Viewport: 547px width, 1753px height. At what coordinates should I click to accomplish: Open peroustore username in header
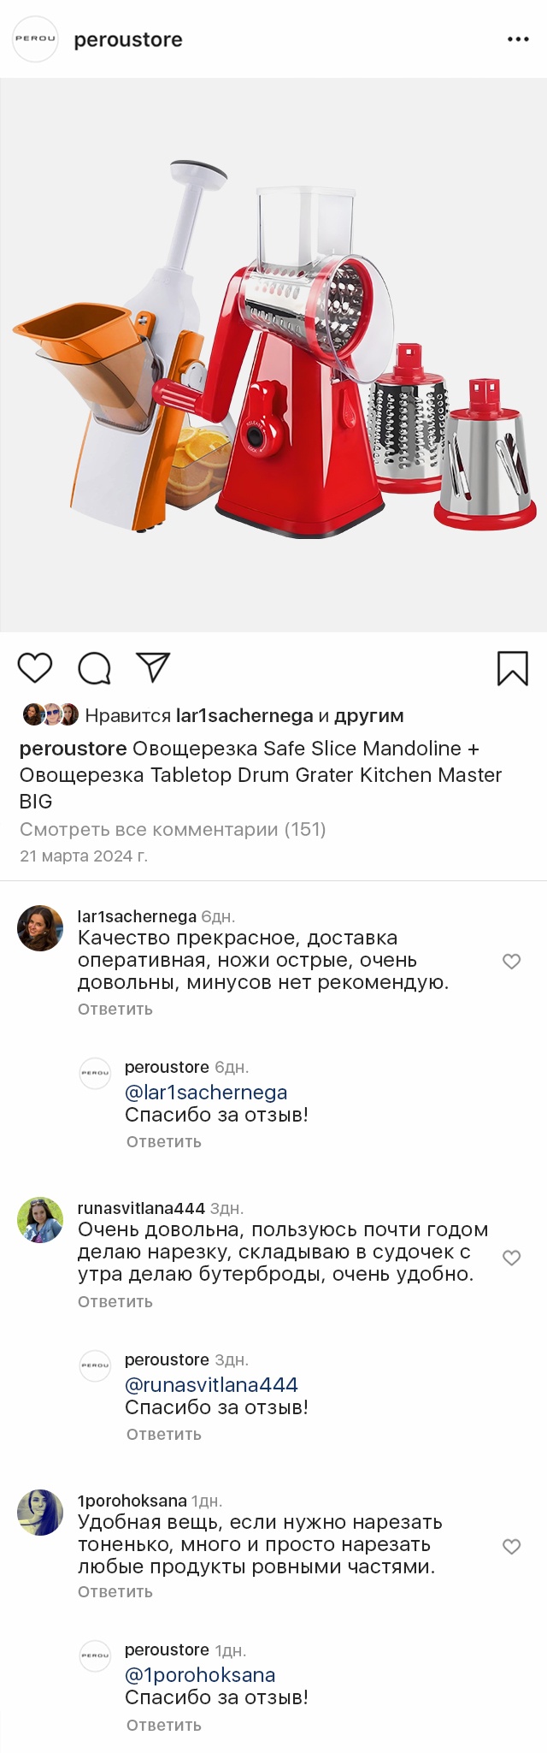128,40
